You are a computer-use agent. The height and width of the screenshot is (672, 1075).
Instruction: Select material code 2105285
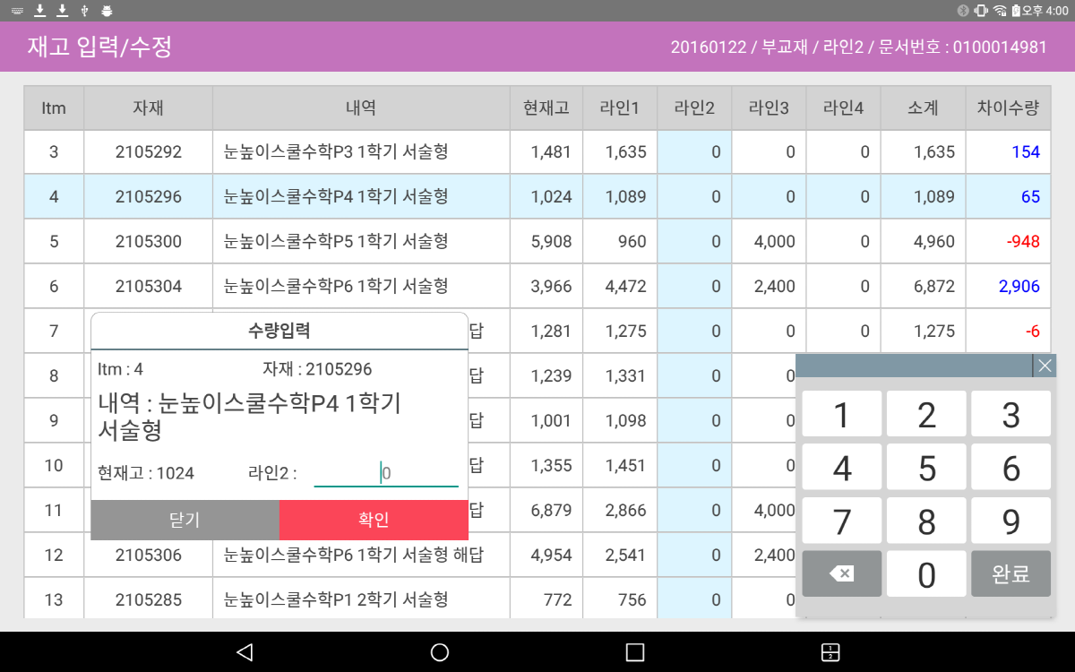click(x=149, y=600)
